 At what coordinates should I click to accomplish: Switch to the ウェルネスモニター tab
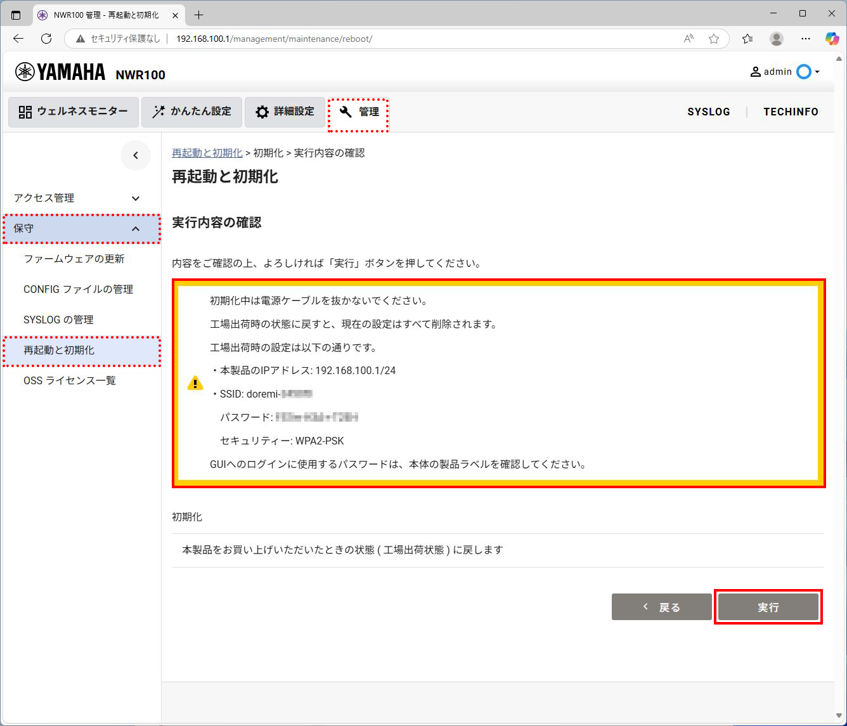74,112
